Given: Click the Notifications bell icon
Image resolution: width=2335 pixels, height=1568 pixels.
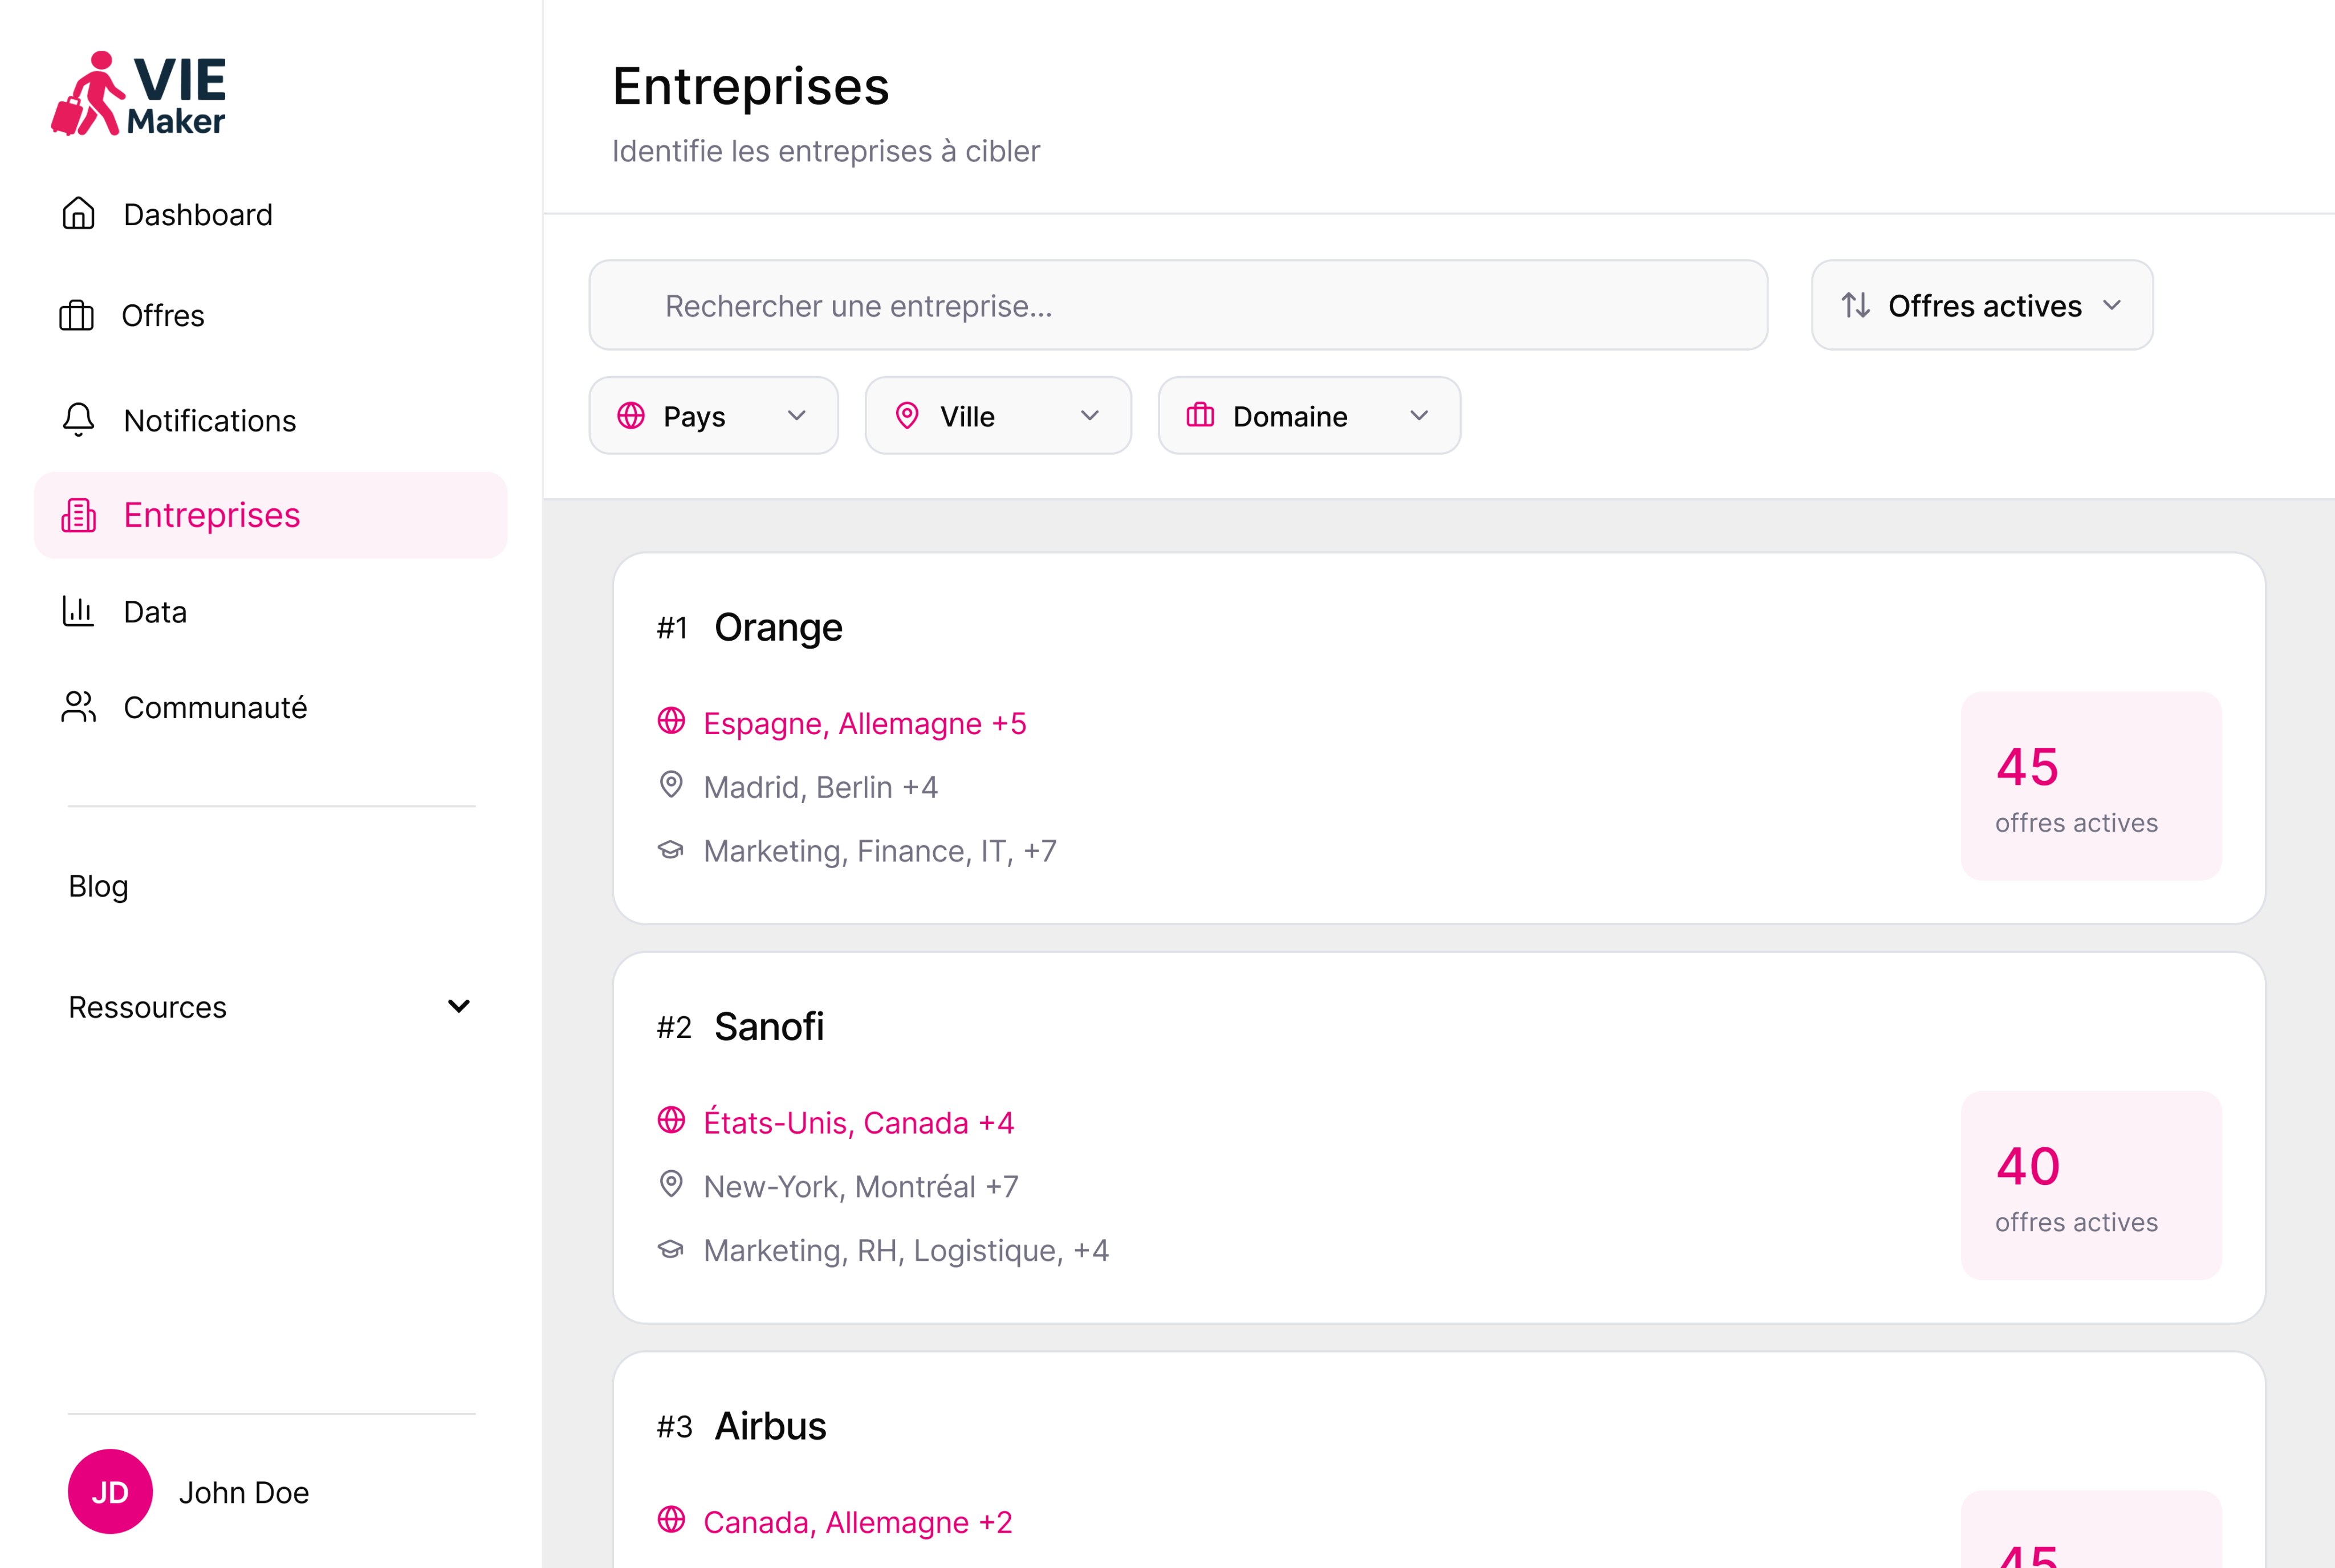Looking at the screenshot, I should click(x=78, y=420).
